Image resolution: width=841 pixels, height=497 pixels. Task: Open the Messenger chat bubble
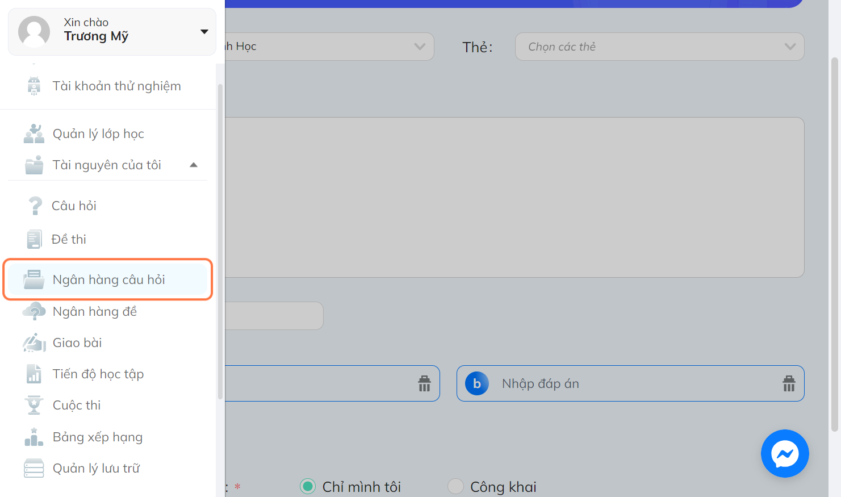click(x=785, y=453)
